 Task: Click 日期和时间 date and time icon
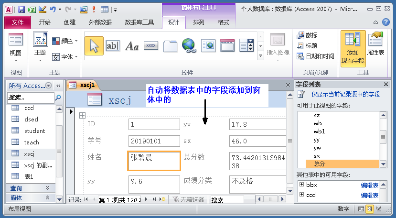[300, 56]
